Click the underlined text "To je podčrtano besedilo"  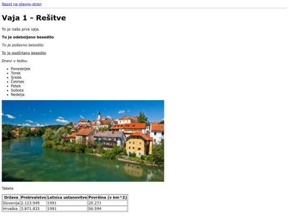[x=24, y=53]
